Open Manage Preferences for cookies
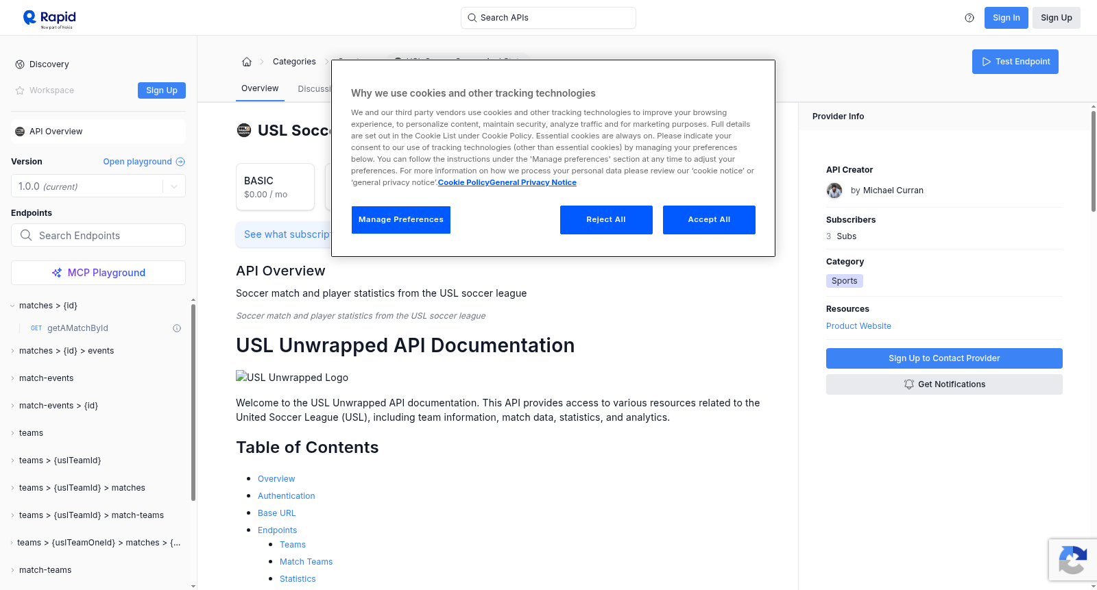 coord(401,220)
